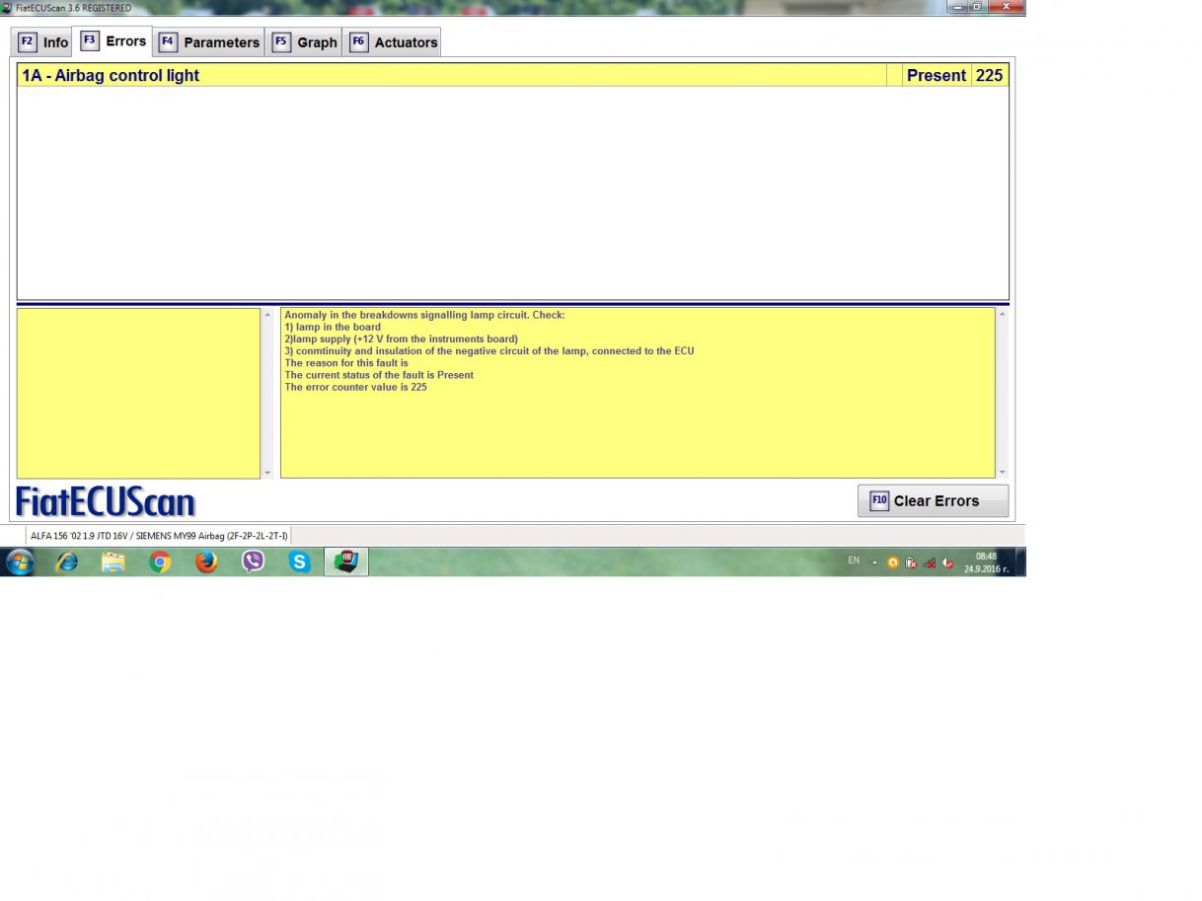Switch to the Info tab
The height and width of the screenshot is (901, 1202).
[44, 42]
